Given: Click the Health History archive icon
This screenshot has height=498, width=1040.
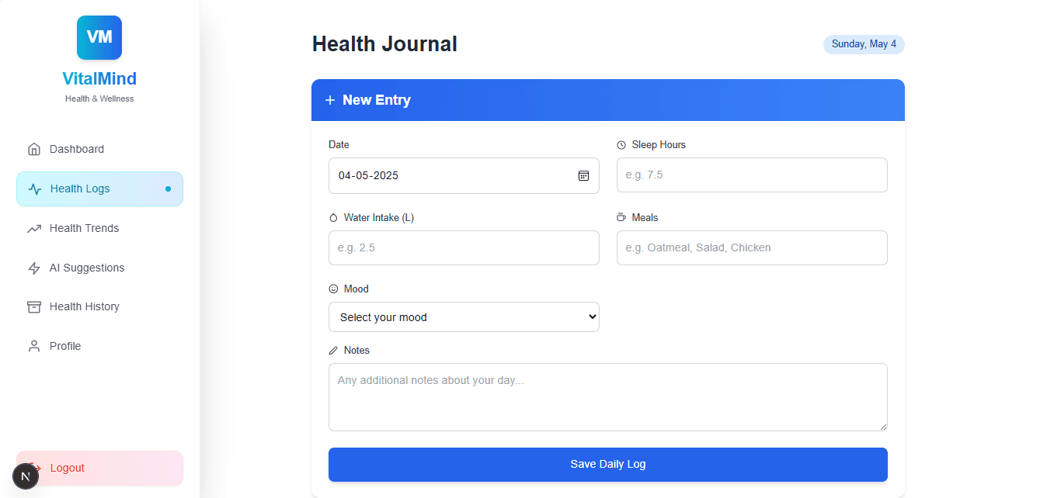Looking at the screenshot, I should (x=34, y=307).
